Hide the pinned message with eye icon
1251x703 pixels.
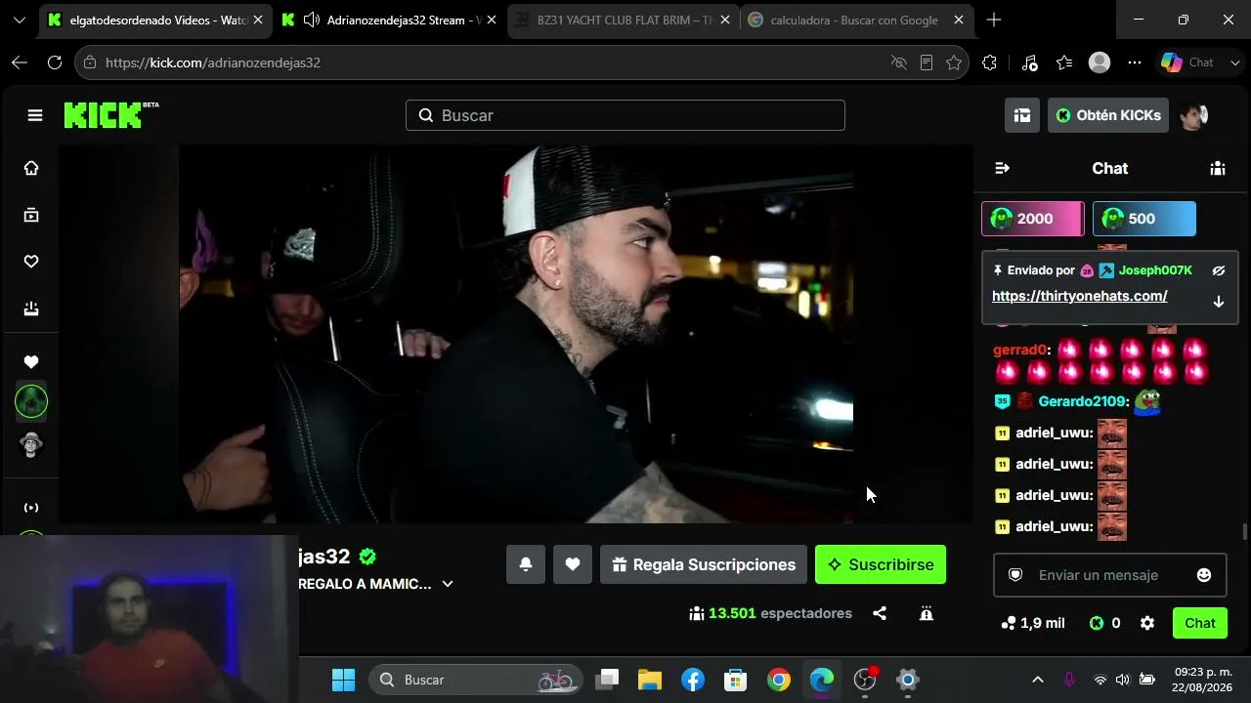tap(1219, 270)
